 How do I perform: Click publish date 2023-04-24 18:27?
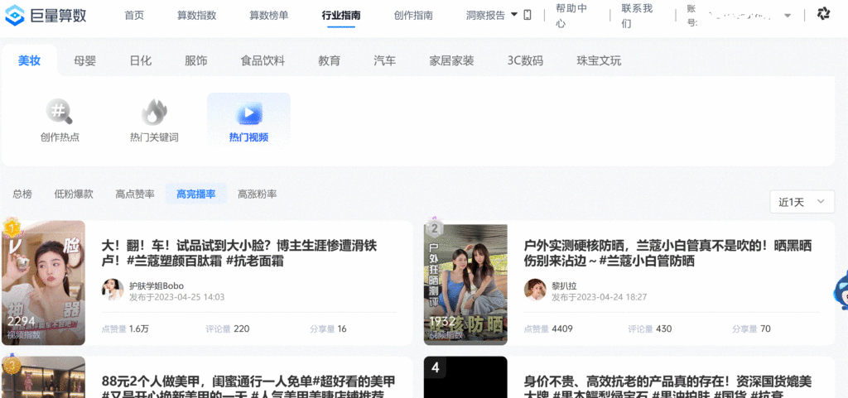click(600, 297)
